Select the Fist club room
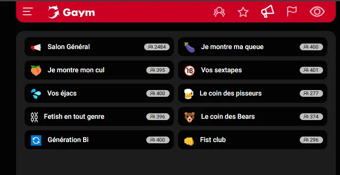The image size is (340, 175). click(213, 140)
